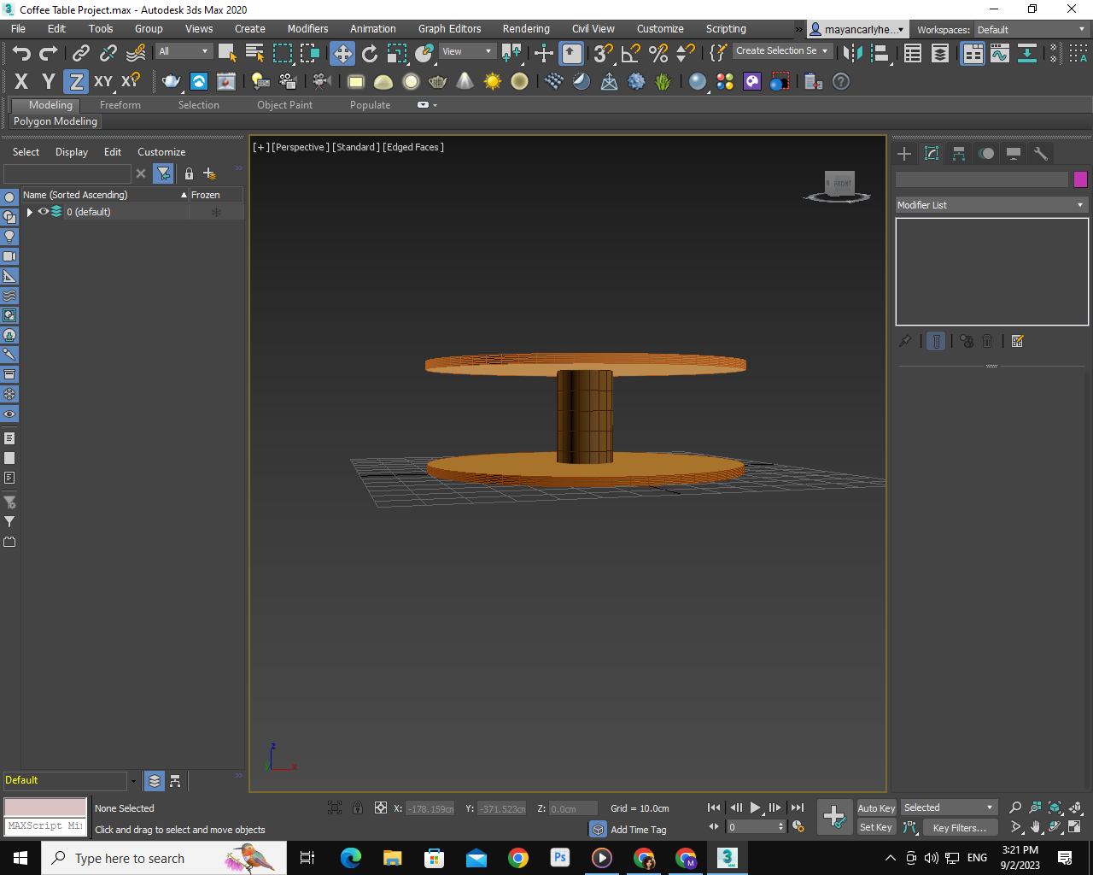The width and height of the screenshot is (1093, 875).
Task: Open the Create Selection Set dropdown
Action: (x=781, y=51)
